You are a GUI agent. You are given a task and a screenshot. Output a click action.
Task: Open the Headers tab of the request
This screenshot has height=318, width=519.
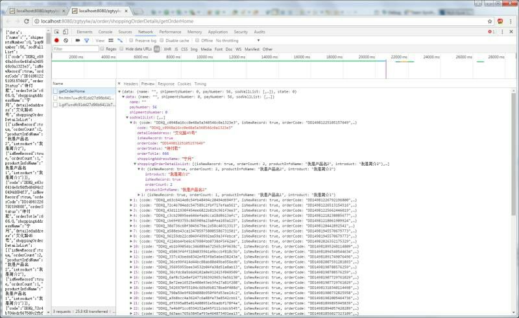[x=130, y=84]
